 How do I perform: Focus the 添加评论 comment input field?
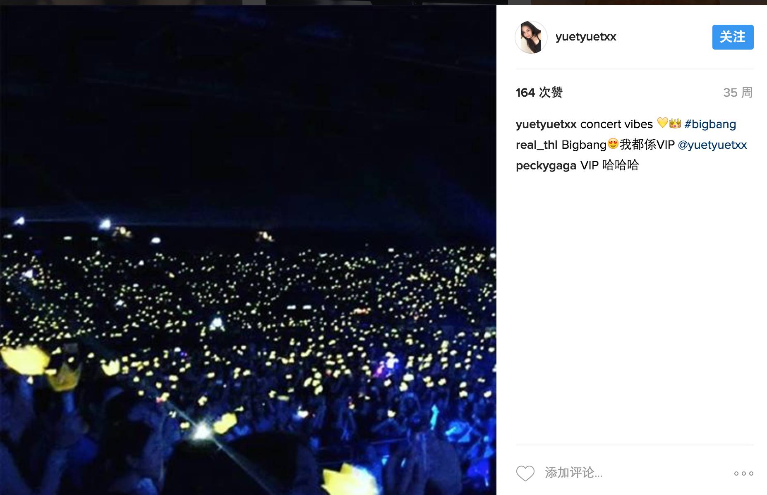pyautogui.click(x=633, y=473)
